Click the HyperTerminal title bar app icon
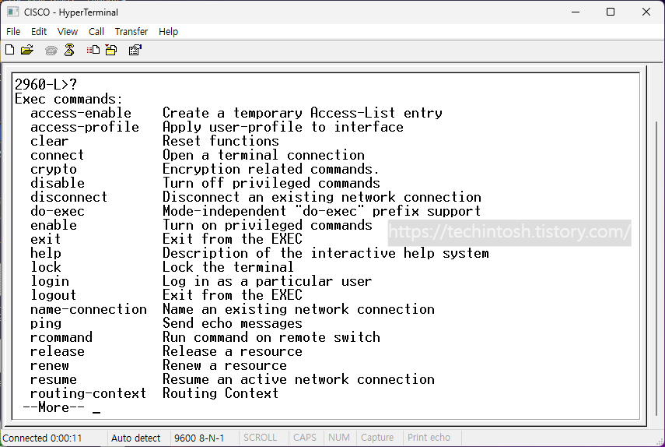Screen dimensions: 665x447 12,12
